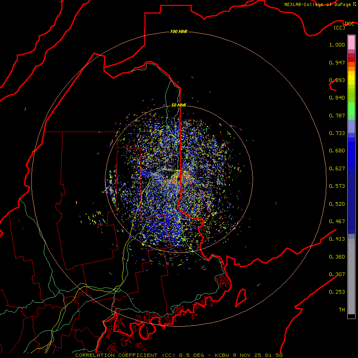The width and height of the screenshot is (358, 358).
Task: Pick the yellow color bar segment
Action: [351, 78]
